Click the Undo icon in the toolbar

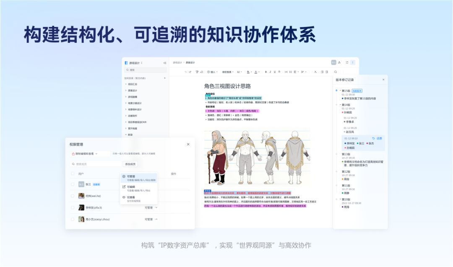185,72
